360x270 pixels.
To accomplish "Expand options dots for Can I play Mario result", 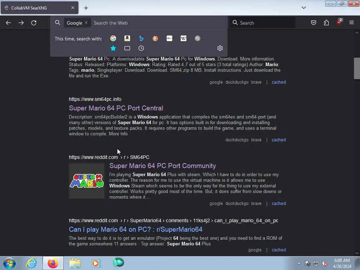I will coord(267,250).
